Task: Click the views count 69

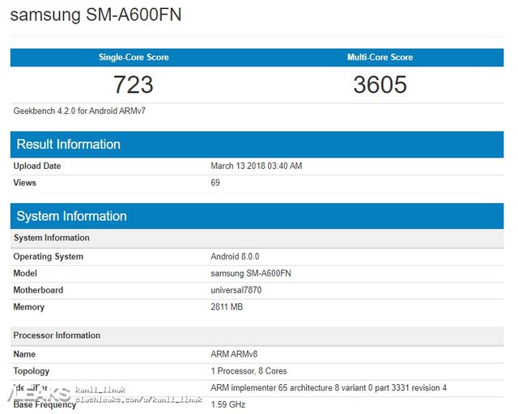Action: (x=215, y=183)
